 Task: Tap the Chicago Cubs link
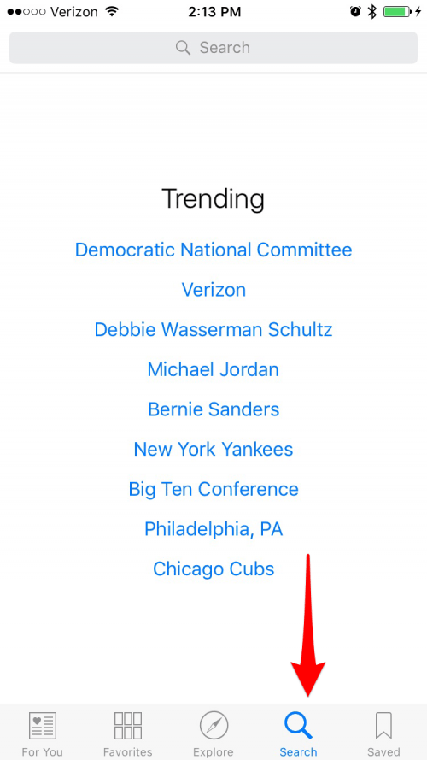pos(213,569)
